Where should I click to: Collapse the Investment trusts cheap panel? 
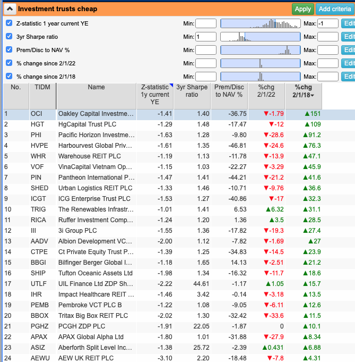10,9
